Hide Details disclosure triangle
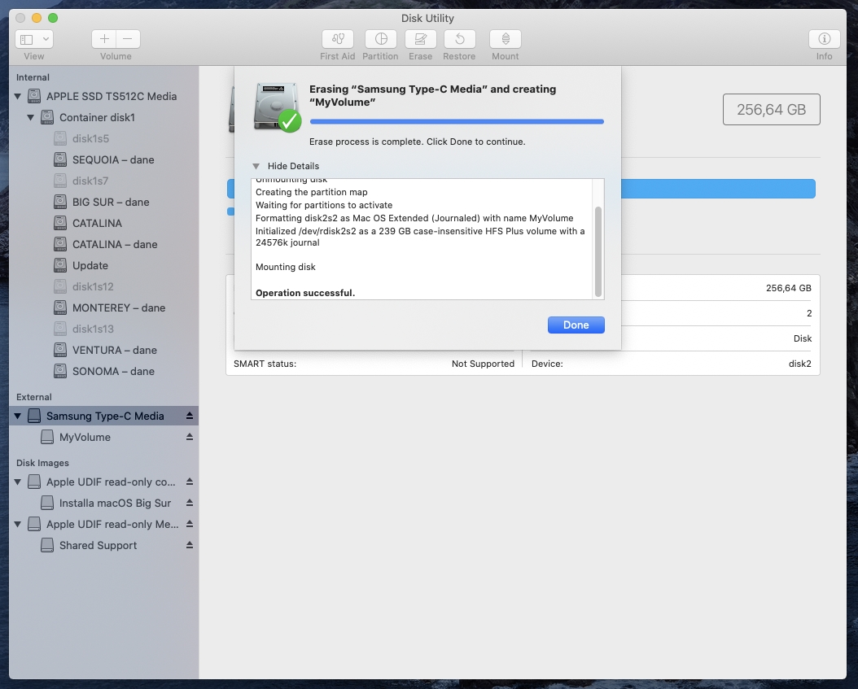Viewport: 858px width, 689px height. [x=256, y=166]
